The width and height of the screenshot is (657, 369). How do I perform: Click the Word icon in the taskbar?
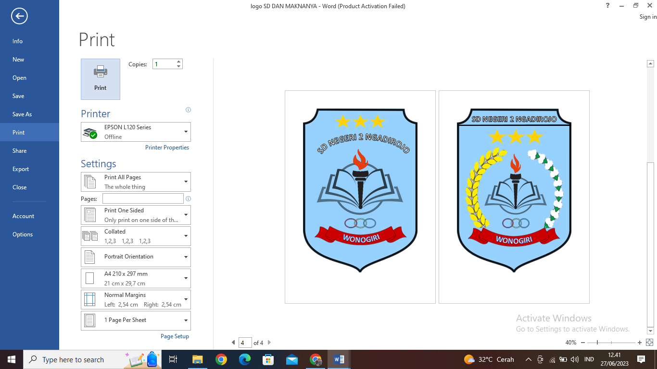point(339,359)
